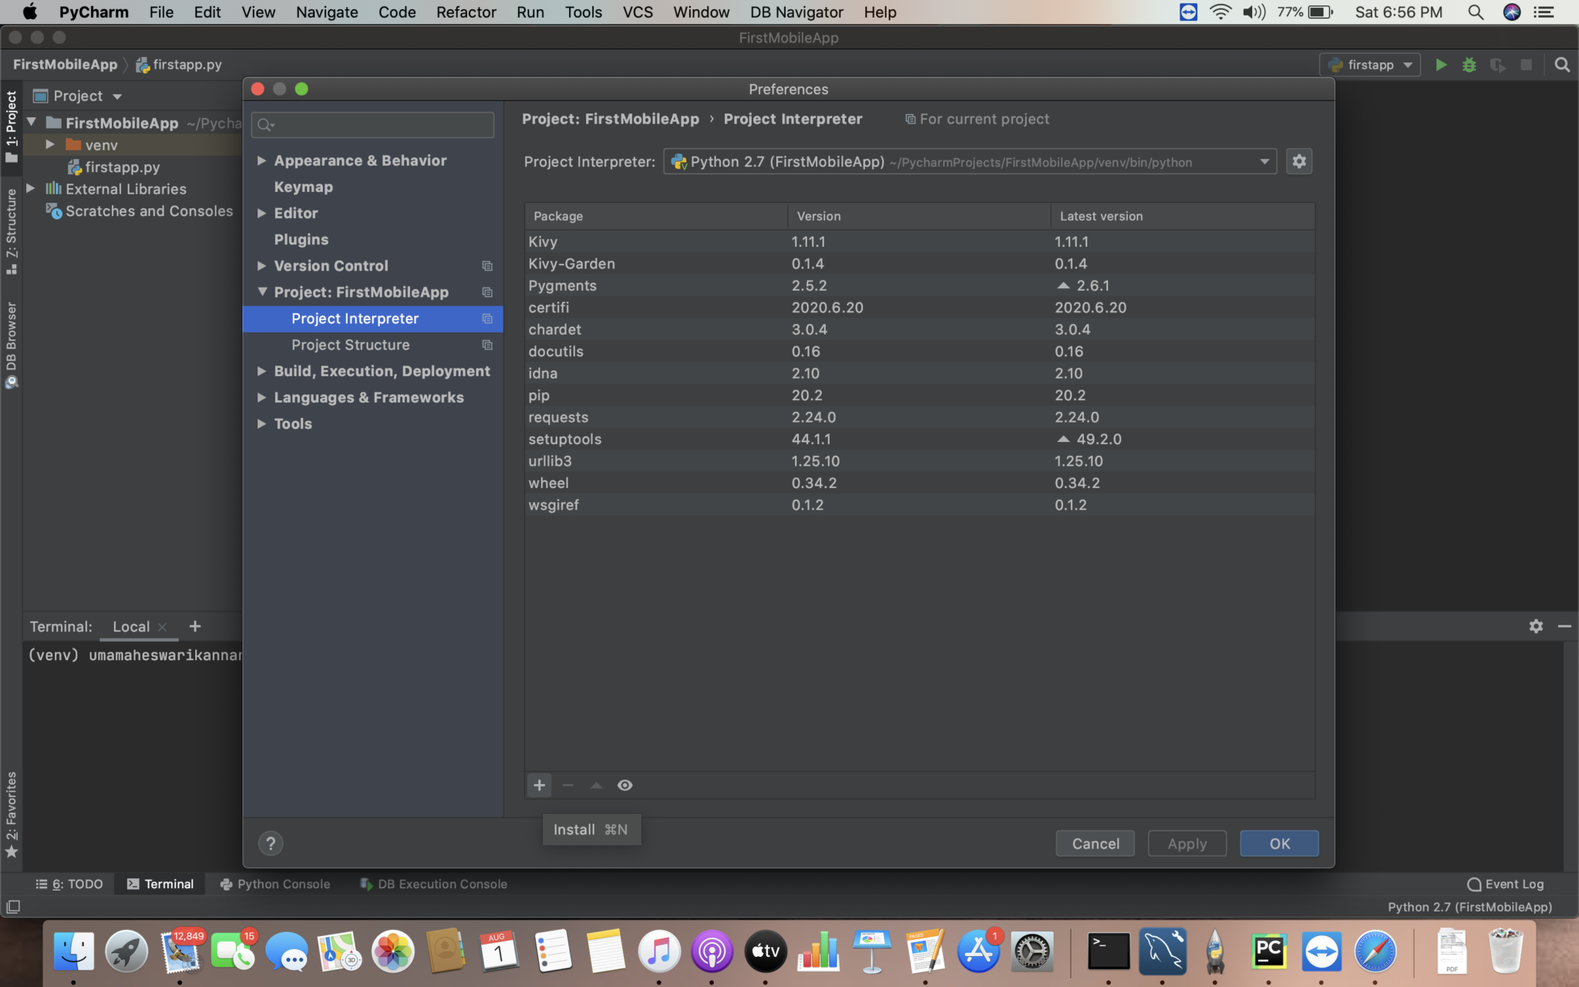Open the firstapp run configuration dropdown
The width and height of the screenshot is (1579, 987).
pos(1370,65)
